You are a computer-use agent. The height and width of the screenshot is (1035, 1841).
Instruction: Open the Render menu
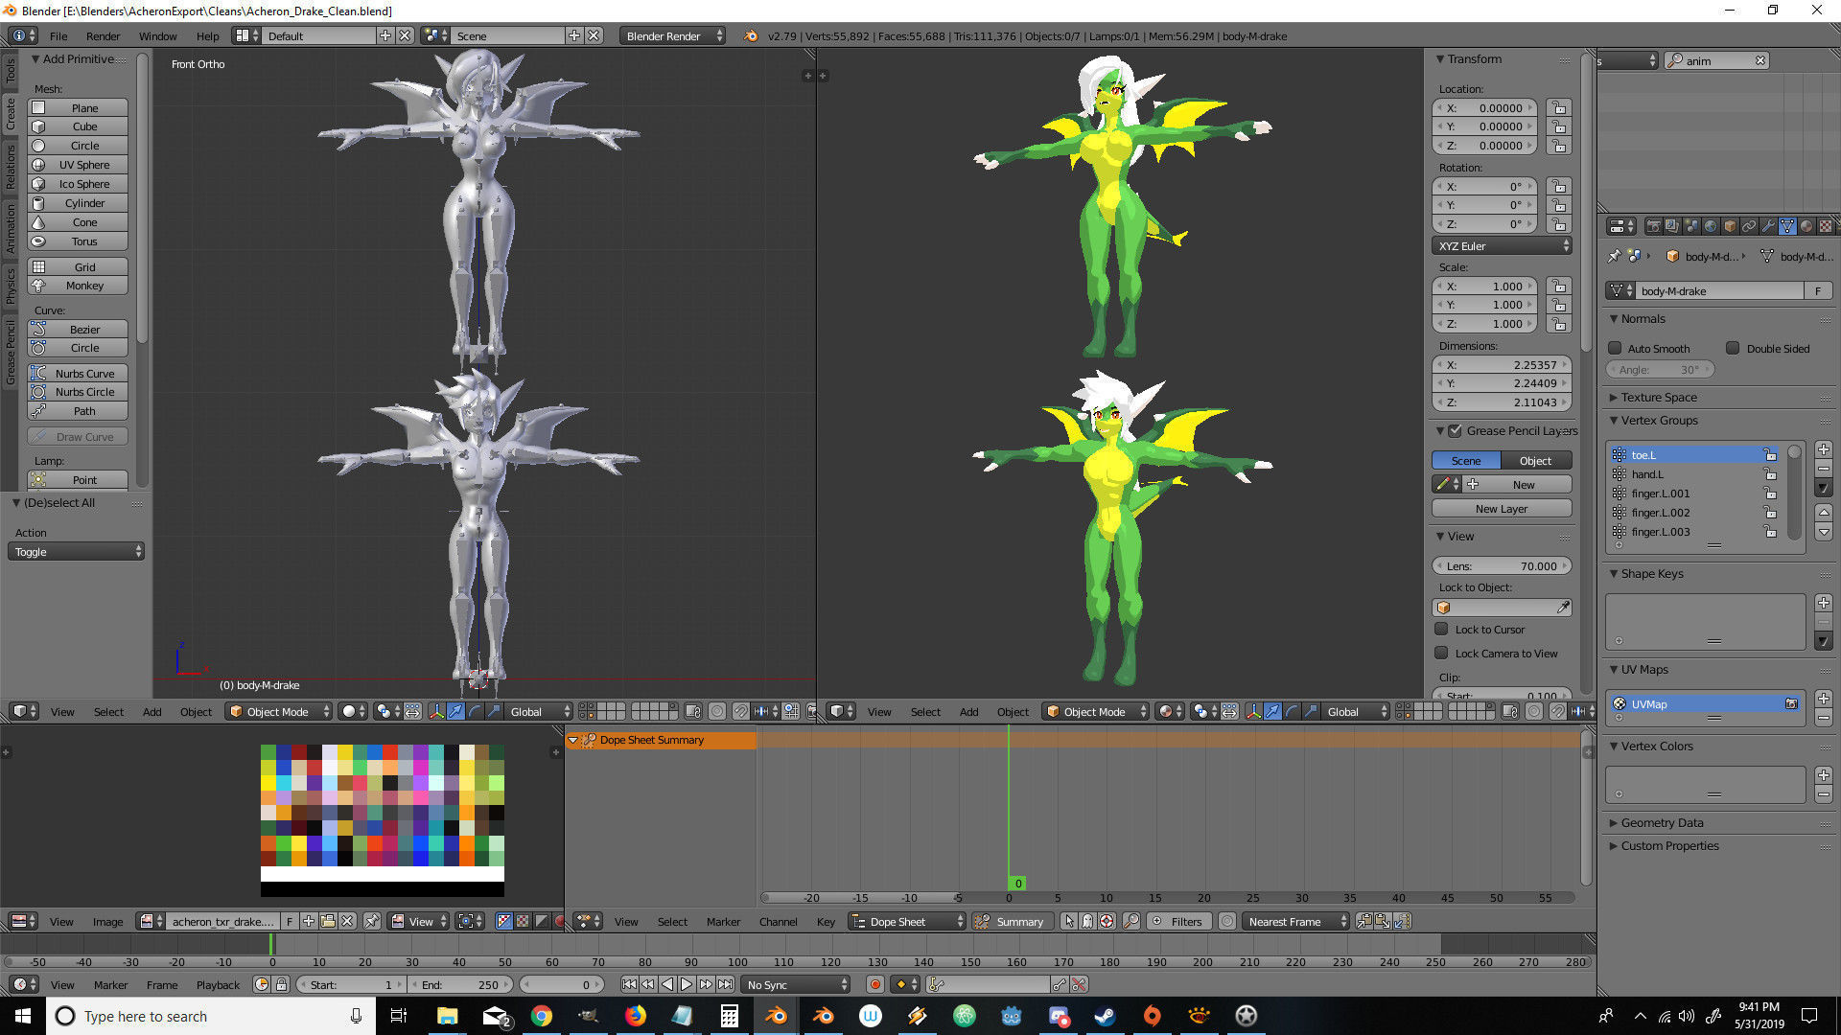[103, 36]
